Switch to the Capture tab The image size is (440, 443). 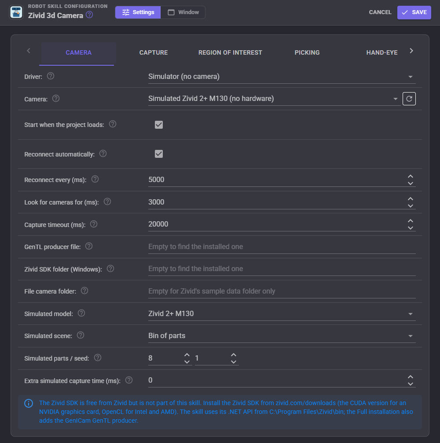(154, 53)
